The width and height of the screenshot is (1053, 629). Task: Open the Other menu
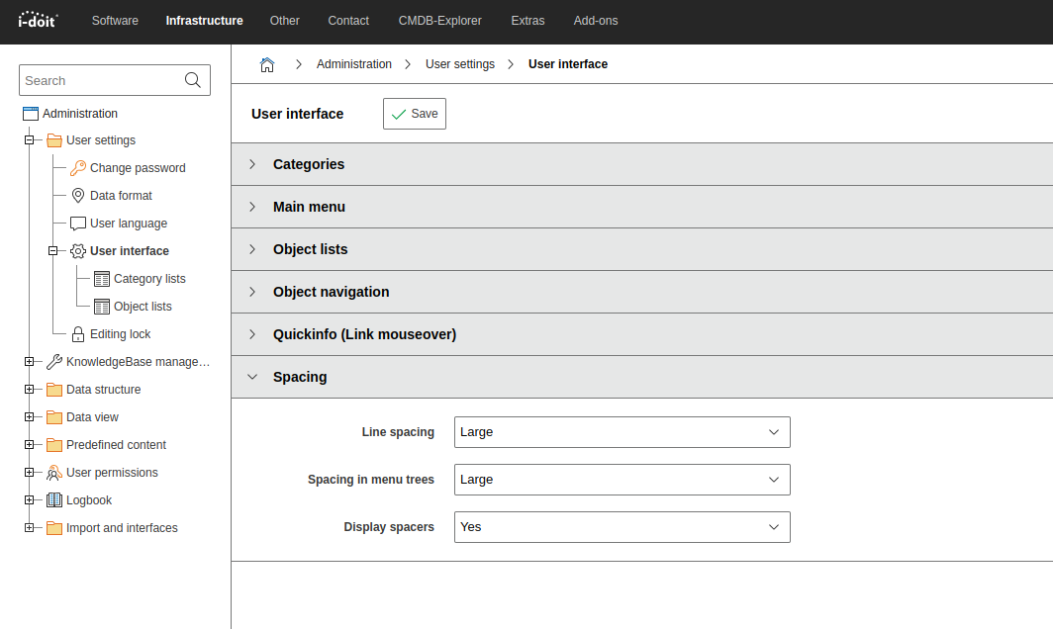tap(285, 21)
